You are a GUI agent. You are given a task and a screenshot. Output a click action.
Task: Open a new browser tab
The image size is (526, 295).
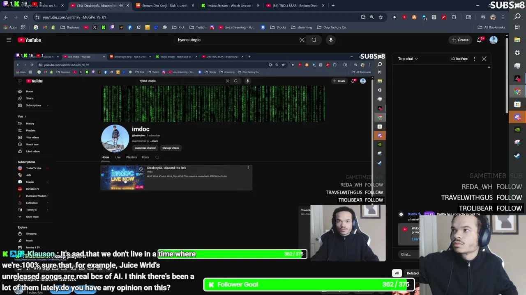(x=333, y=6)
